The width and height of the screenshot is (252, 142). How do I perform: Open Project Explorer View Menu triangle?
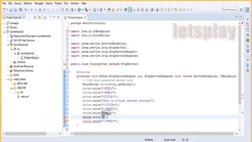50,17
